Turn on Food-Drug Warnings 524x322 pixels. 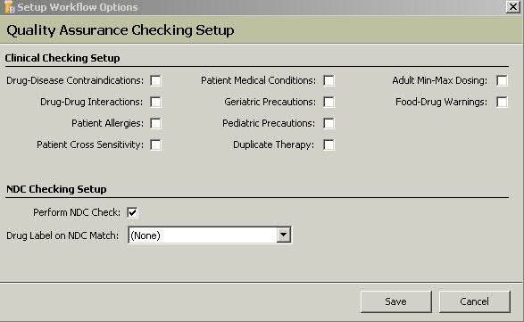[x=502, y=102]
